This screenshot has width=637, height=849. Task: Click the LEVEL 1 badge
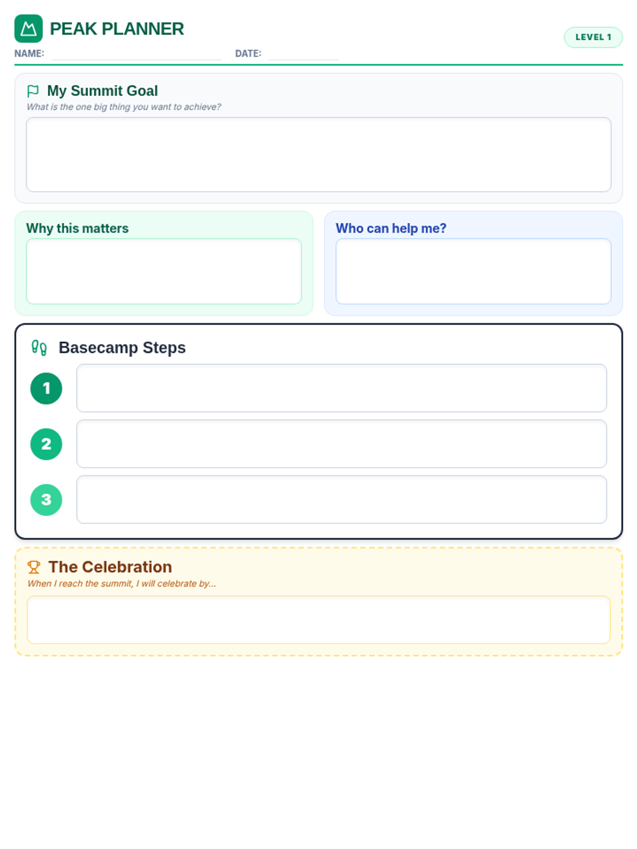[593, 37]
